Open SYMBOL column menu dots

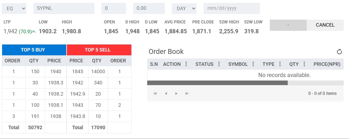(253, 64)
